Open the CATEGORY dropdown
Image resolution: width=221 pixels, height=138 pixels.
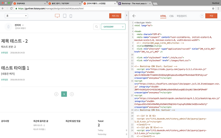(113, 27)
